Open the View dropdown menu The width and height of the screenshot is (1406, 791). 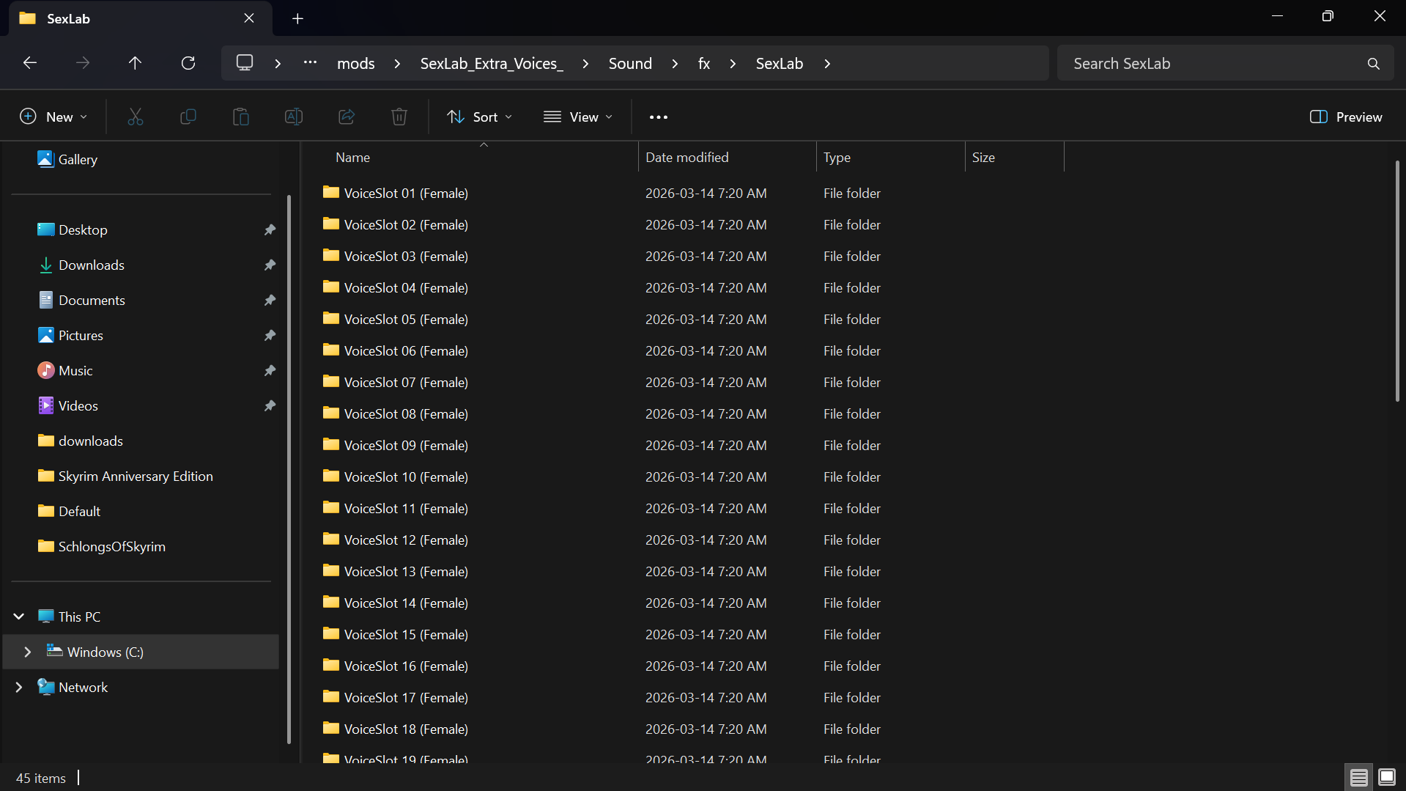578,117
